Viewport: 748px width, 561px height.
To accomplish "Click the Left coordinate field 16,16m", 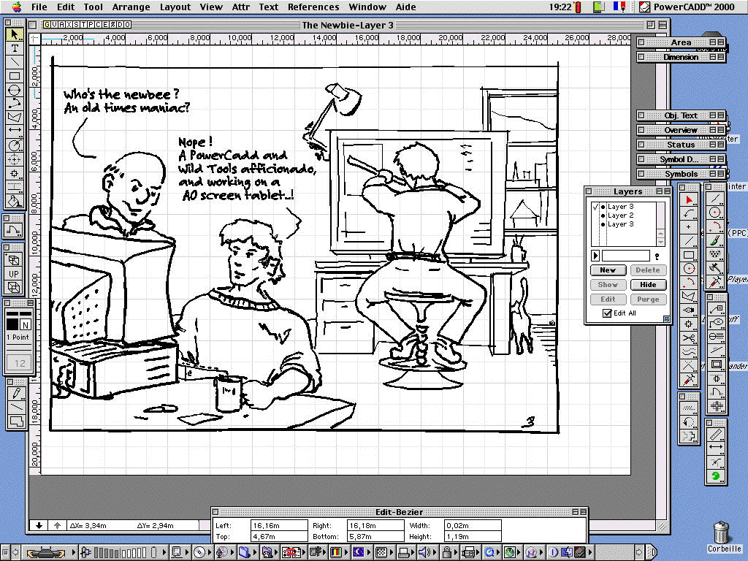I will 279,525.
